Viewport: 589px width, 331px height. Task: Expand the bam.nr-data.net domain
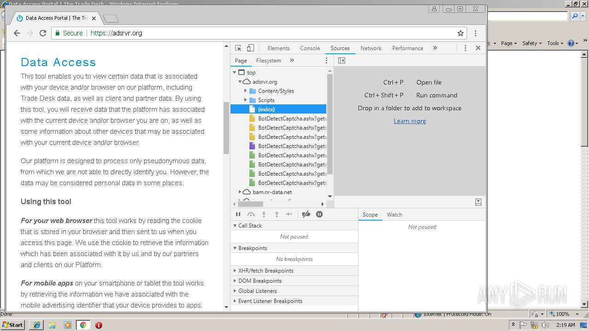[240, 192]
